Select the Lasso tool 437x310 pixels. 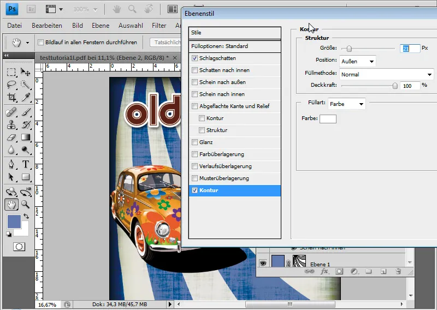[11, 85]
